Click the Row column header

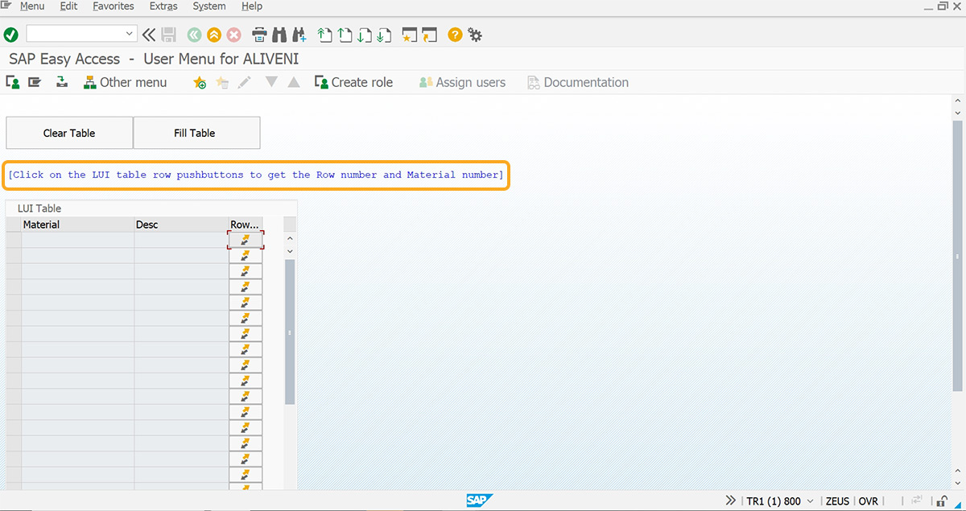click(246, 225)
